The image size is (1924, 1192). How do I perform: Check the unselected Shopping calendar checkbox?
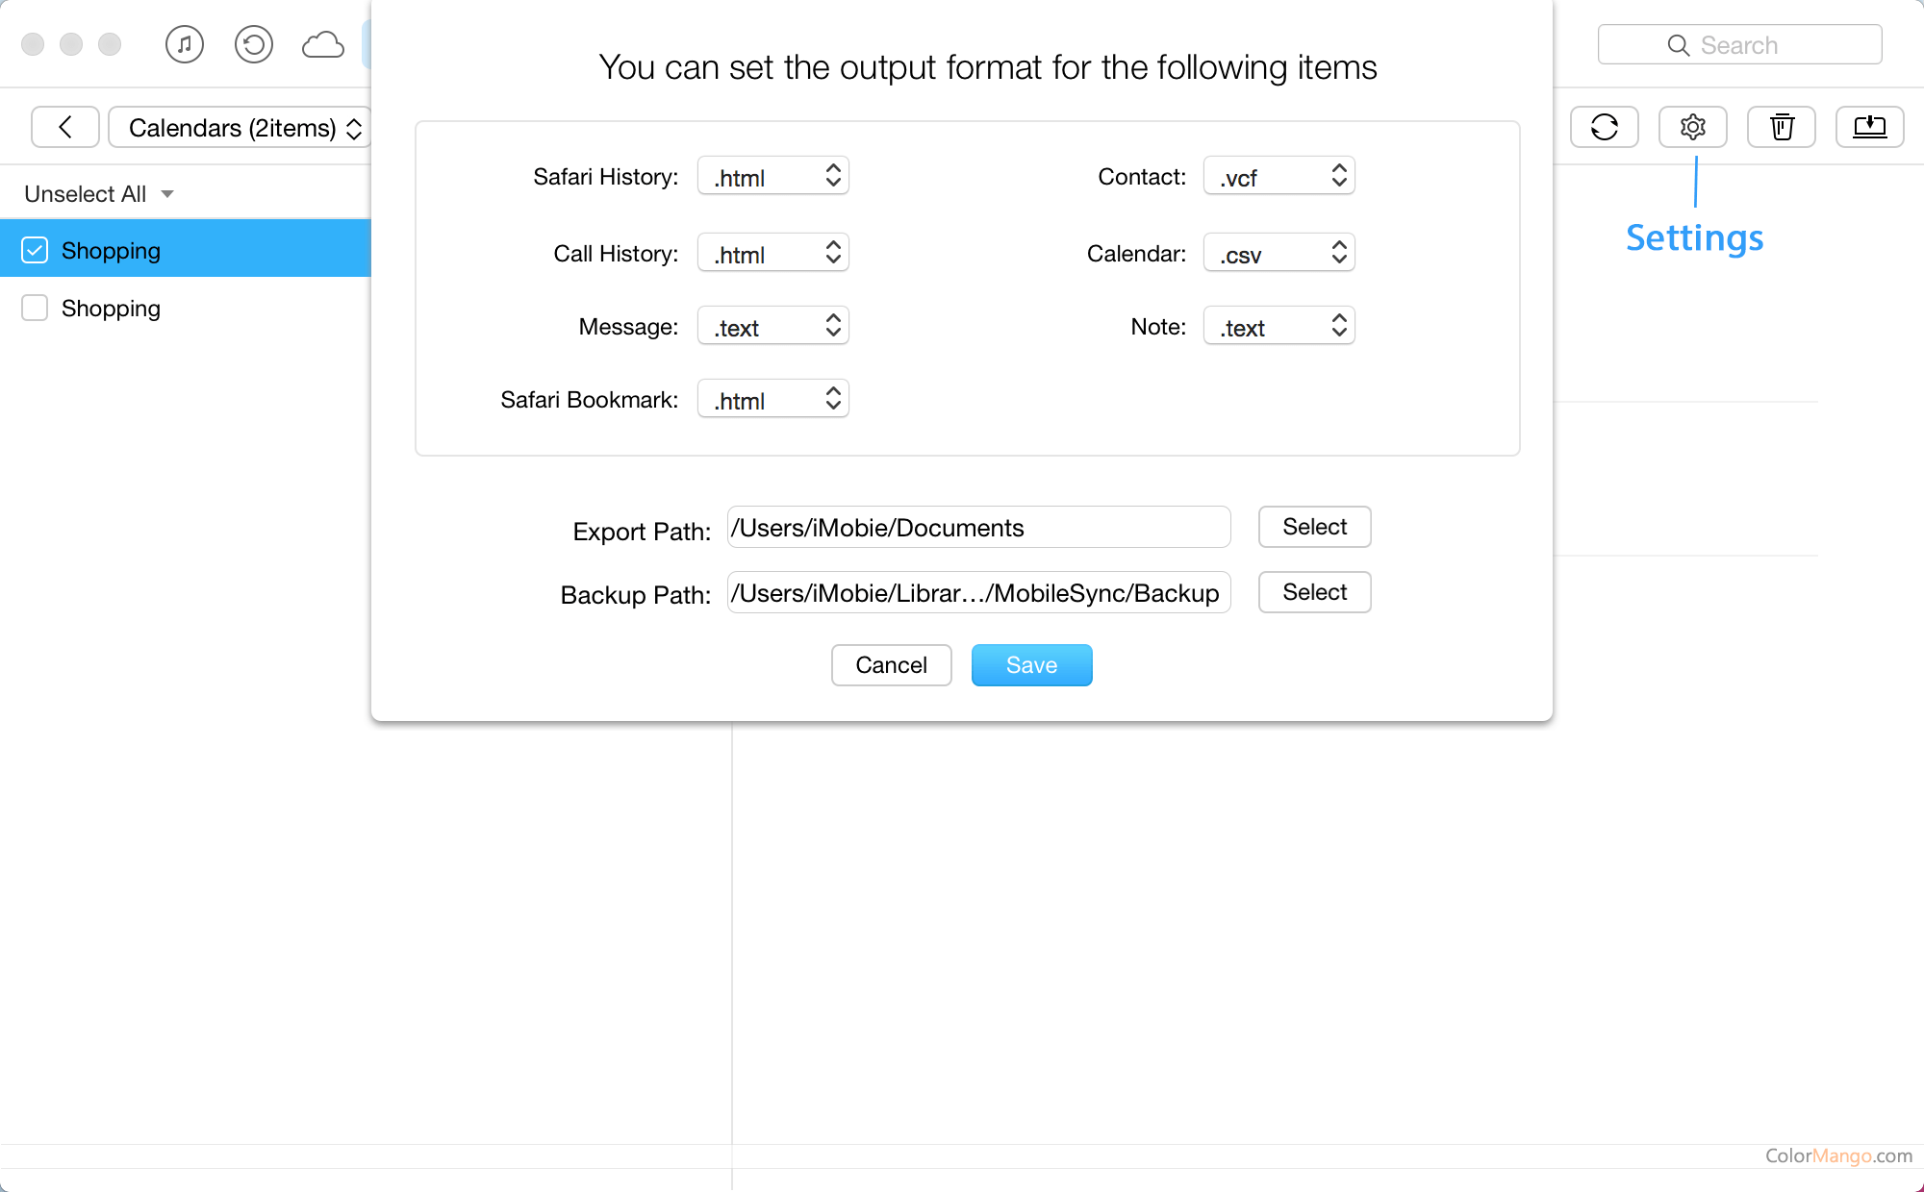(x=35, y=308)
